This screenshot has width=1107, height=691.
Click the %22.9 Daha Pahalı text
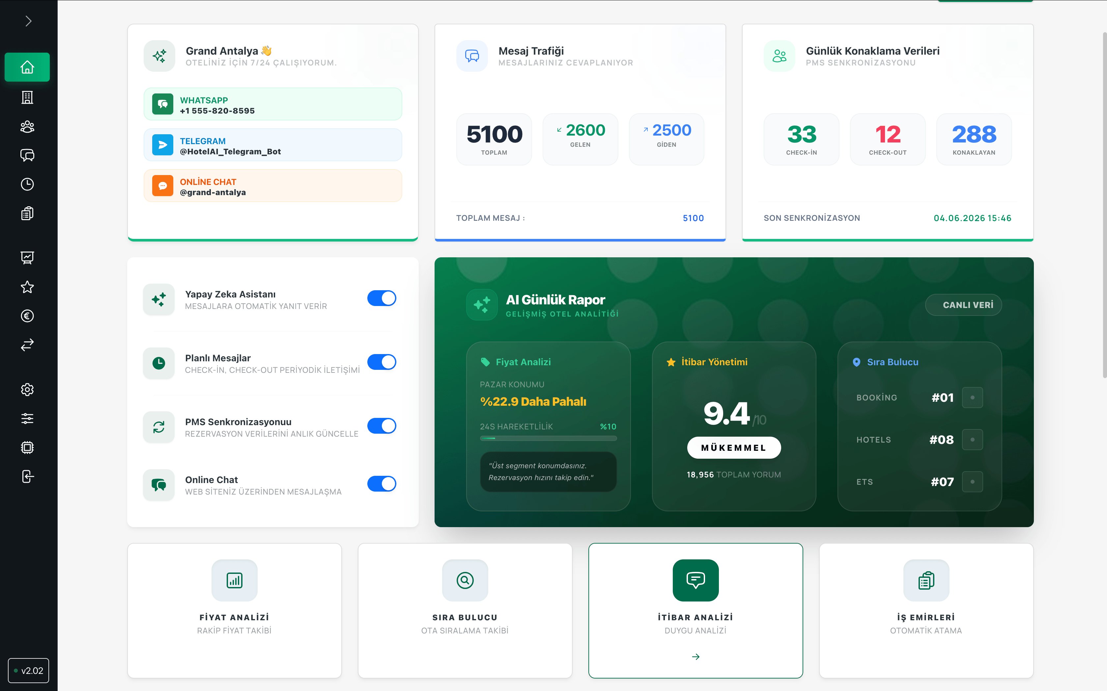pyautogui.click(x=533, y=401)
